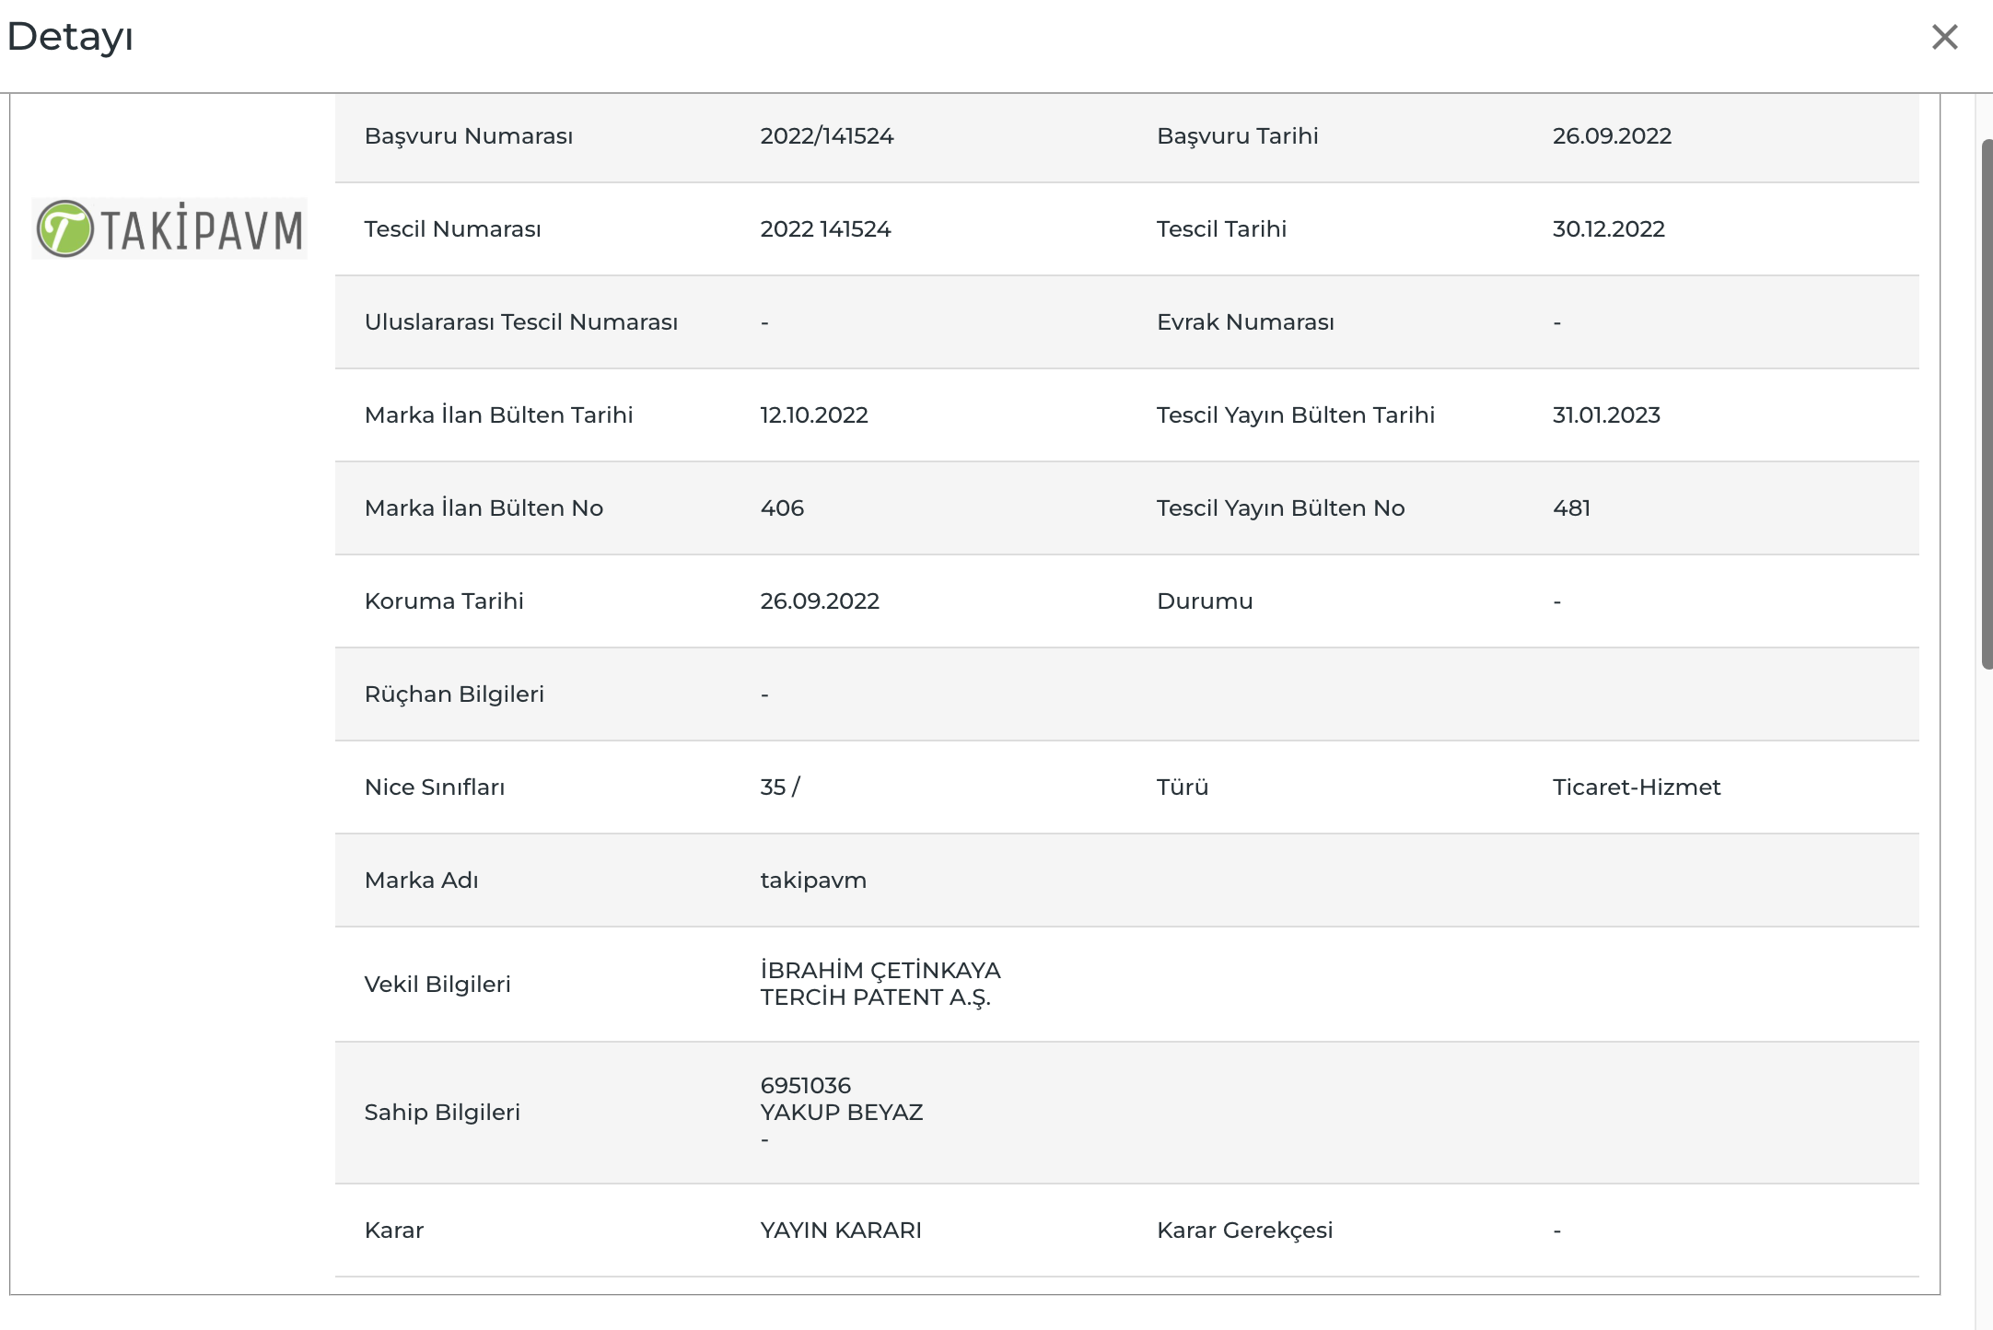Image resolution: width=1993 pixels, height=1330 pixels.
Task: Click the Başvuru Tarihi value 26.09.2022
Action: pos(1612,136)
